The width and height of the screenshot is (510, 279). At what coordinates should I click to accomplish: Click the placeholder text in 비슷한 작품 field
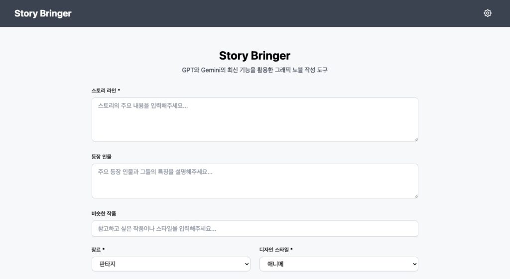tap(157, 229)
